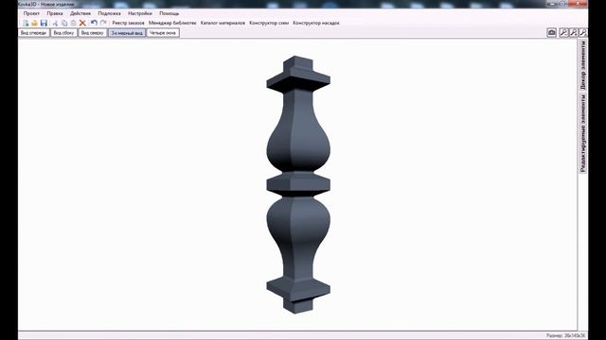
Task: Undo with the blue arrow icon
Action: tap(94, 23)
